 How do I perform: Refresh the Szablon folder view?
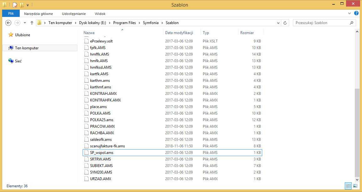click(285, 23)
